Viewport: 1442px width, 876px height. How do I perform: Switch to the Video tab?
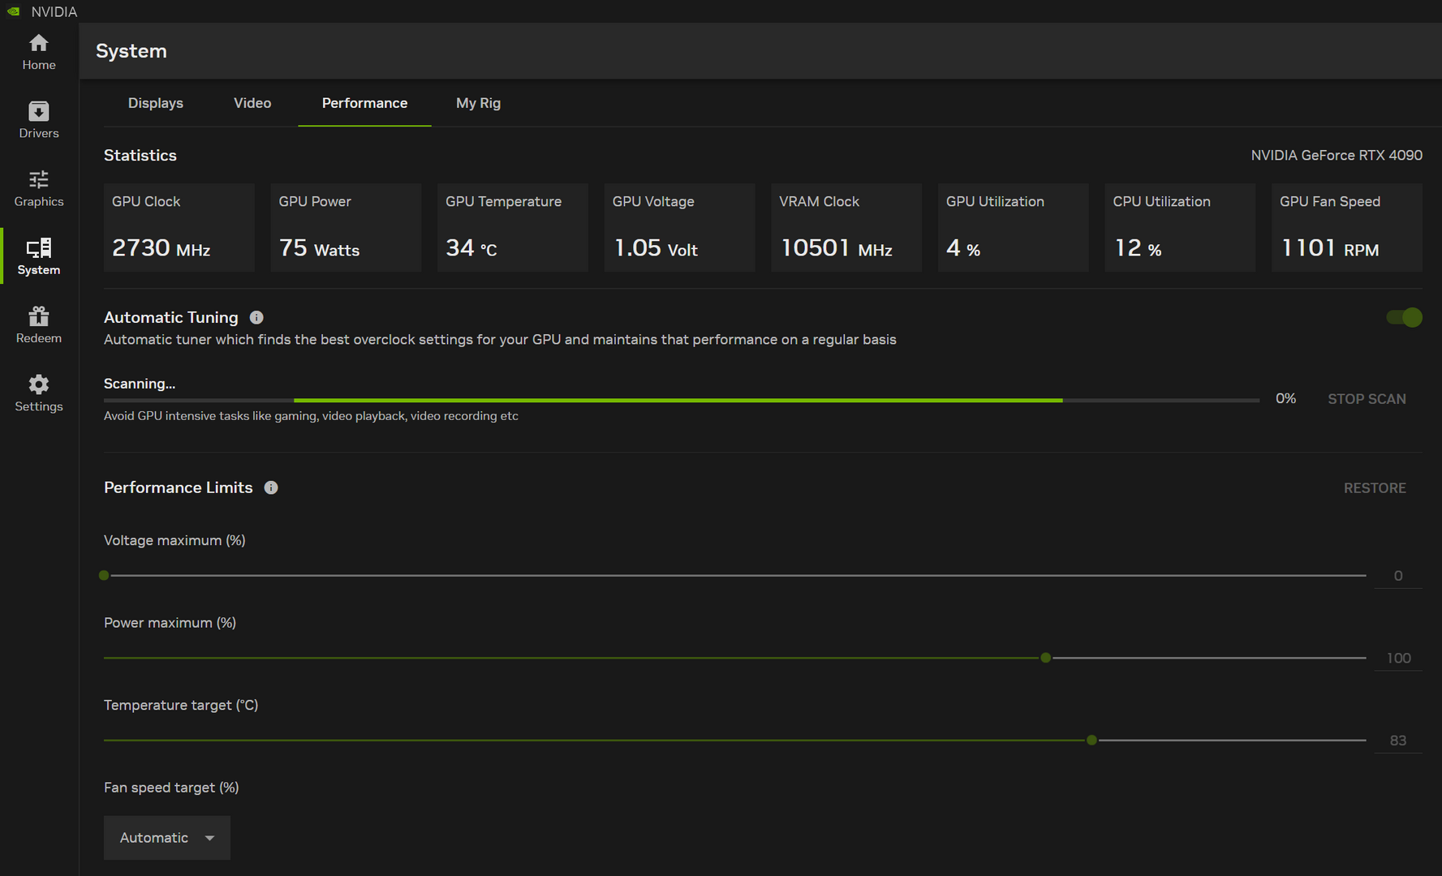tap(252, 103)
